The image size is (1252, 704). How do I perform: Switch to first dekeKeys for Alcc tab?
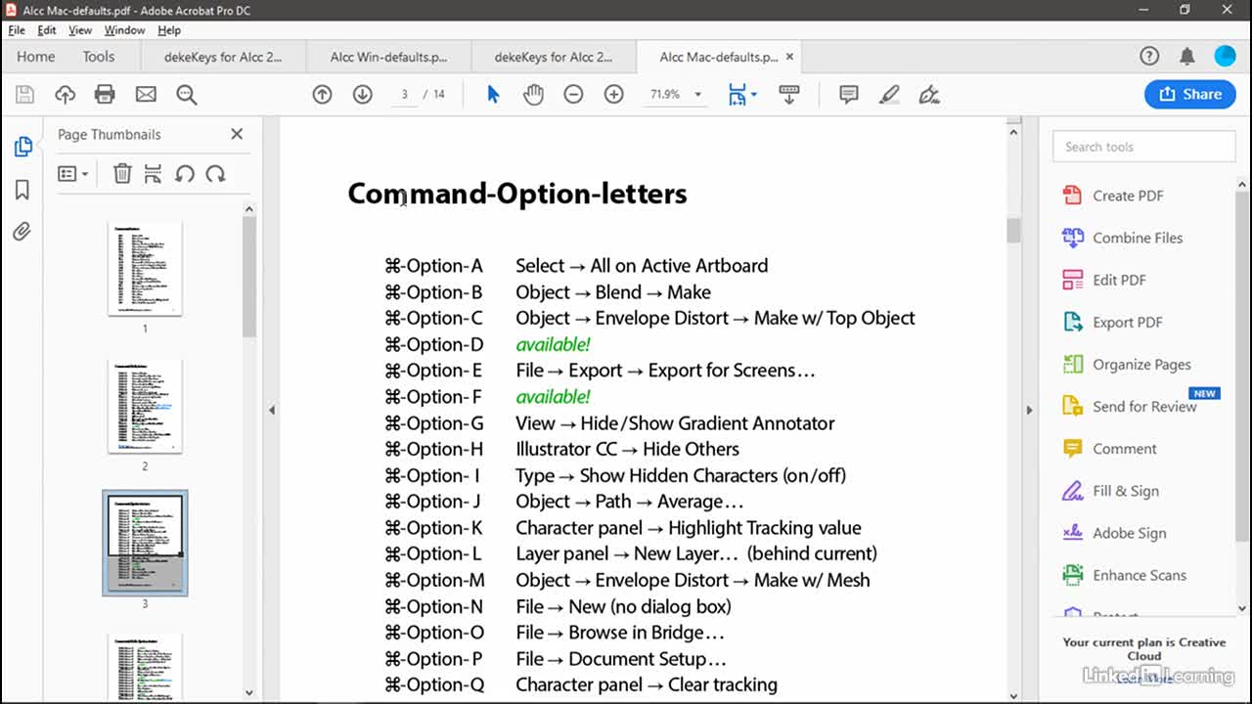point(223,57)
